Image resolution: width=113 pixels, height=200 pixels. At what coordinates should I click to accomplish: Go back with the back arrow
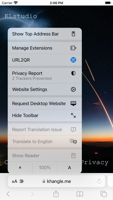(x=8, y=194)
